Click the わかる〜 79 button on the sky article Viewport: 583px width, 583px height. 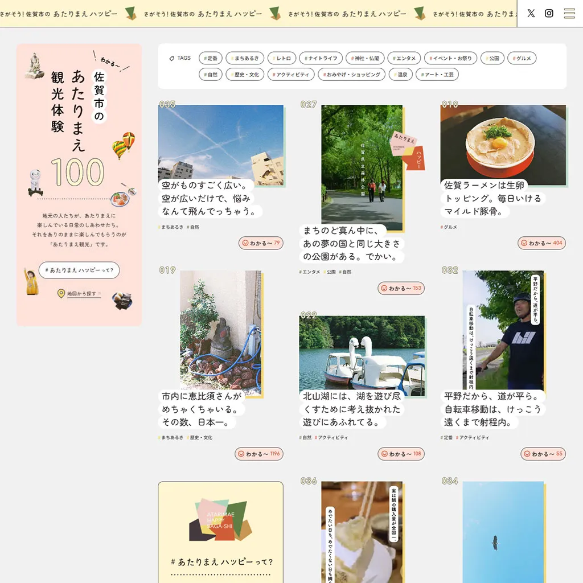(x=260, y=243)
